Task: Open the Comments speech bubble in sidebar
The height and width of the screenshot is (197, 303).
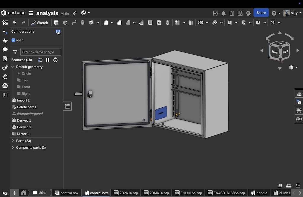Action: click(5, 49)
